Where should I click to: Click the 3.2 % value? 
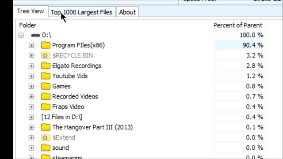[x=255, y=56]
